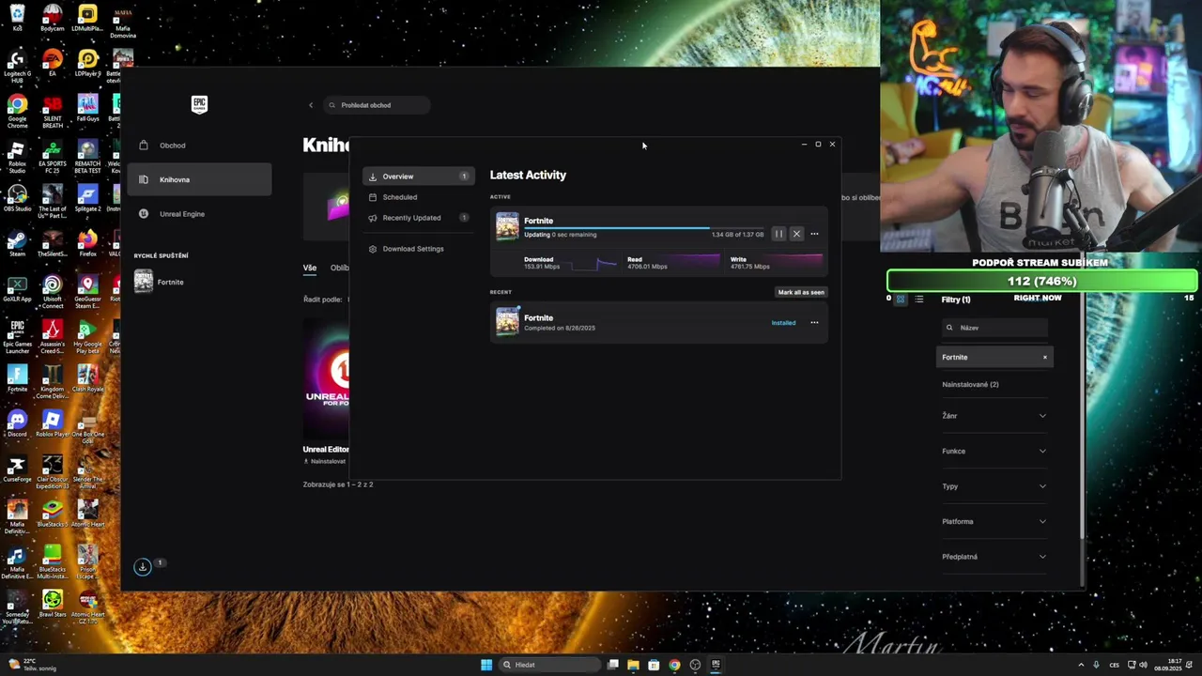The image size is (1202, 676).
Task: Select Knihovna in the launcher sidebar
Action: click(199, 179)
